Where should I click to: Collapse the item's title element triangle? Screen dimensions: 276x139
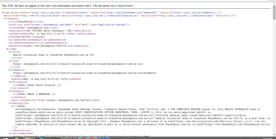(x=10, y=52)
